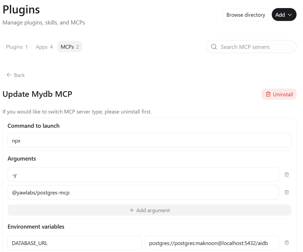Viewport: 303px width, 252px height.
Task: Switch to the Plugins tab
Action: [x=17, y=47]
